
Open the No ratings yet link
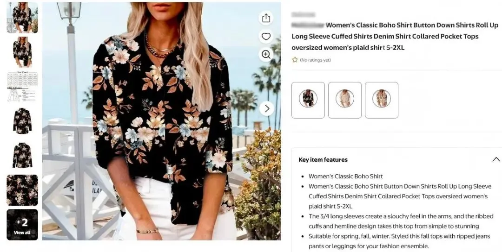[315, 60]
